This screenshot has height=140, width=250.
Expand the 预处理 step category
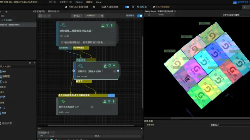(5, 76)
